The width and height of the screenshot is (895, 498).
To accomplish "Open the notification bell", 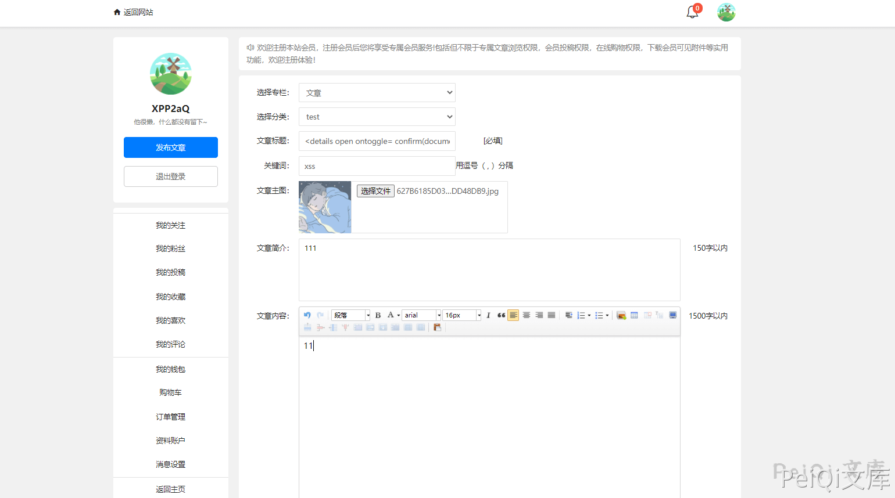I will click(692, 12).
